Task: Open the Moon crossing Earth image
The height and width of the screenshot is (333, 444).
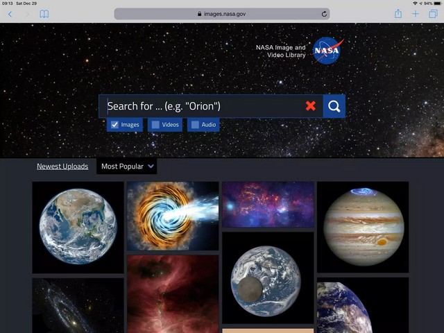Action: [268, 277]
